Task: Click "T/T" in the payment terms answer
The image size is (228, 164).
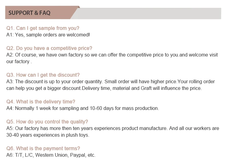Action: 19,155
